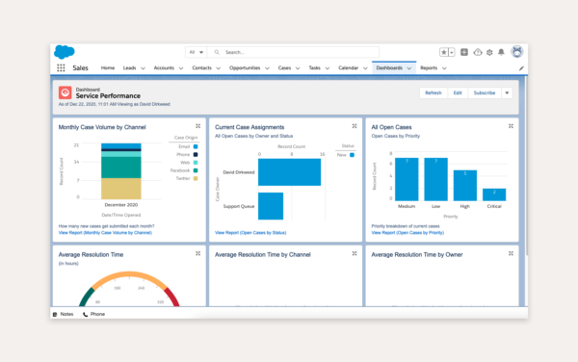Select the Dashboards tab
Viewport: 578px width, 362px height.
coord(389,68)
